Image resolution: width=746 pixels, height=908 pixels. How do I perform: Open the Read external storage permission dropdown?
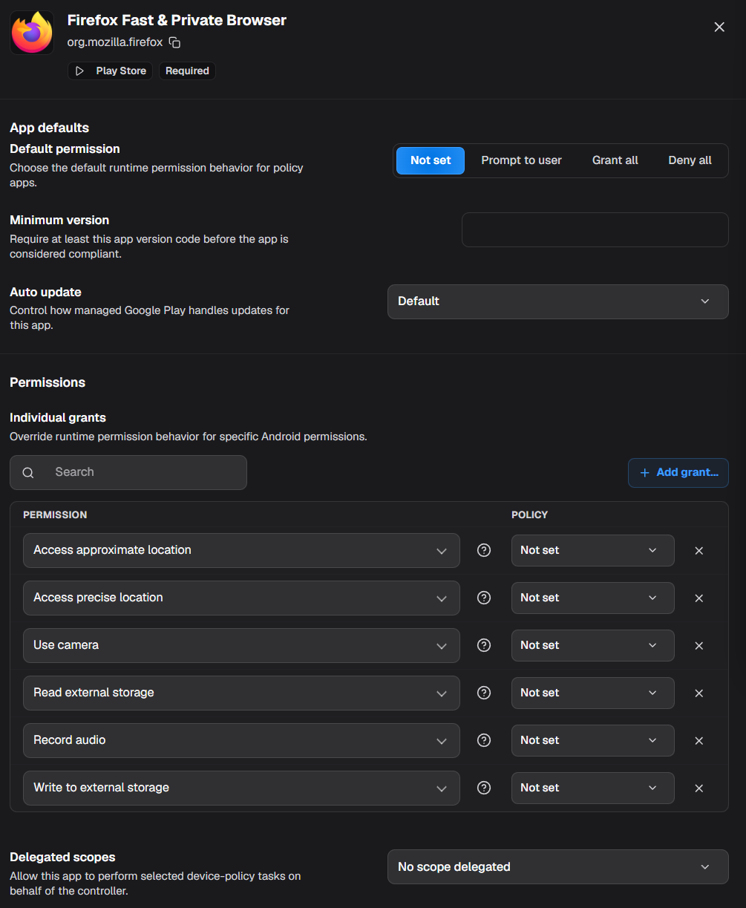[x=241, y=693]
